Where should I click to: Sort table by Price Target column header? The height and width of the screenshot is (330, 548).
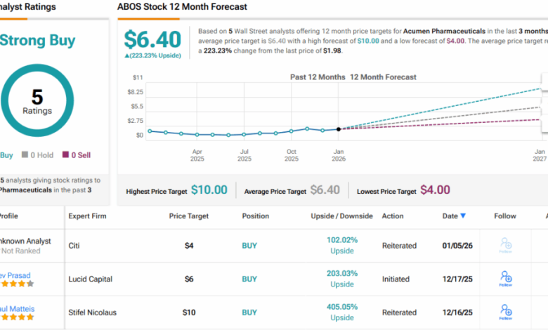[188, 216]
